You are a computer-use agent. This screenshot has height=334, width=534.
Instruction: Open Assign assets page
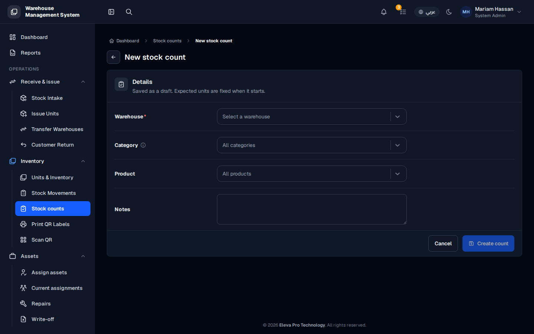tap(53, 272)
